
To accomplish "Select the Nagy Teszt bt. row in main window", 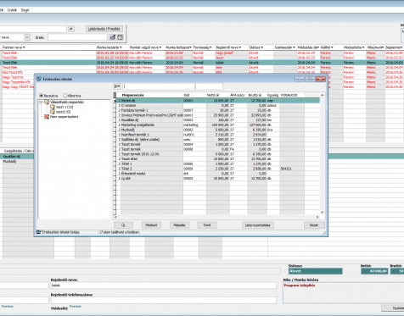I will tap(18, 77).
